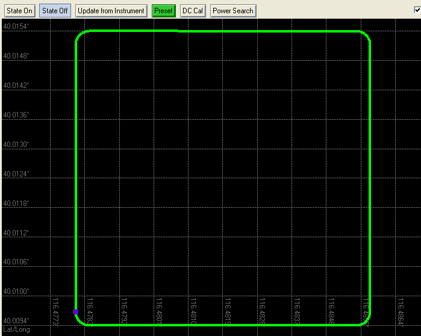421x336 pixels.
Task: Click Update from Instrument
Action: point(111,11)
